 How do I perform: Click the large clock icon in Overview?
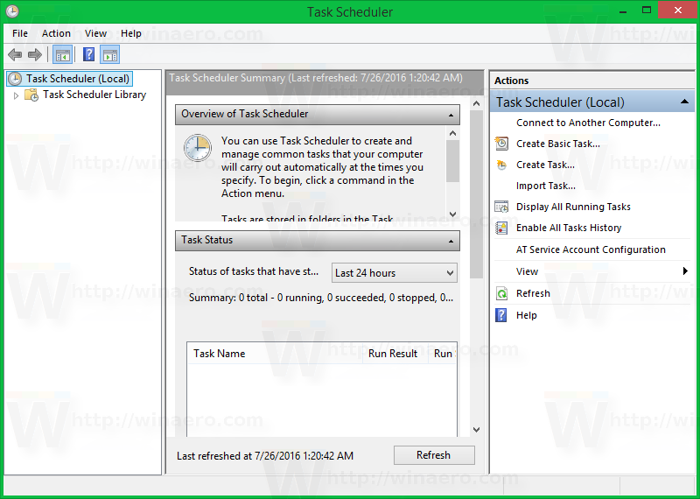point(198,147)
